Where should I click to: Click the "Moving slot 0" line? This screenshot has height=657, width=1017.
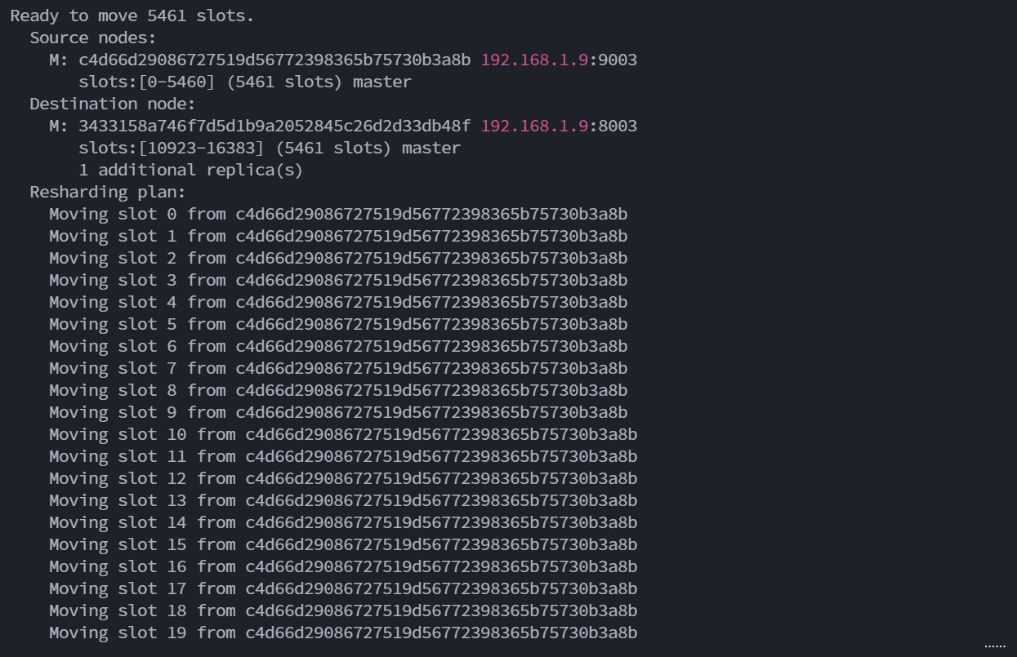[x=338, y=214]
